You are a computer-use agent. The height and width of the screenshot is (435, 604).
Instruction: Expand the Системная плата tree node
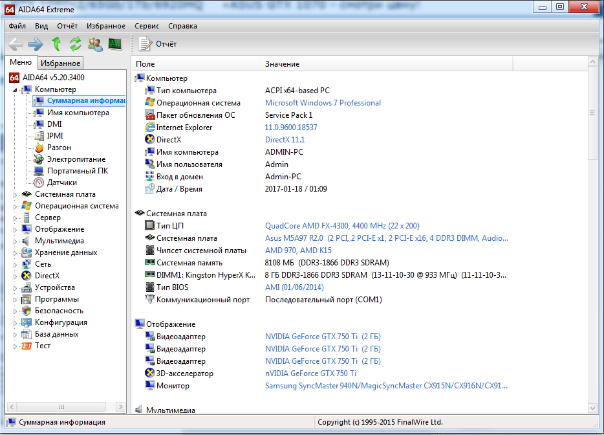[x=15, y=195]
